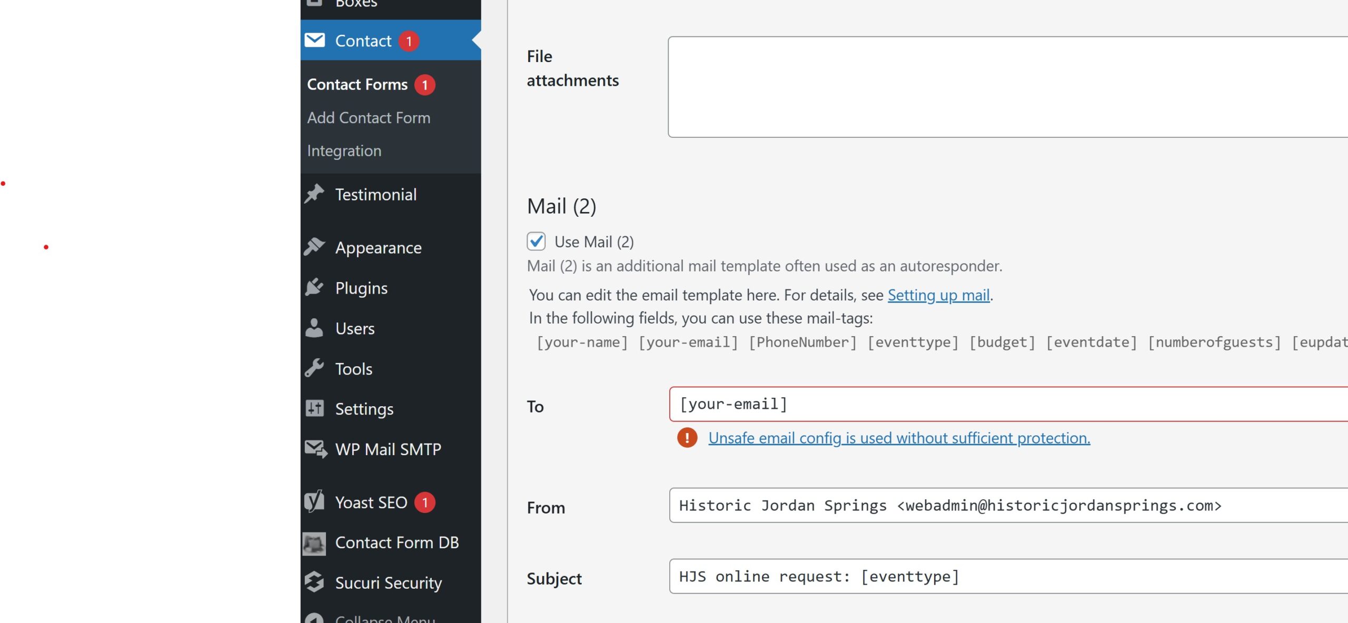Click the Contact envelope icon
This screenshot has height=623, width=1348.
315,40
